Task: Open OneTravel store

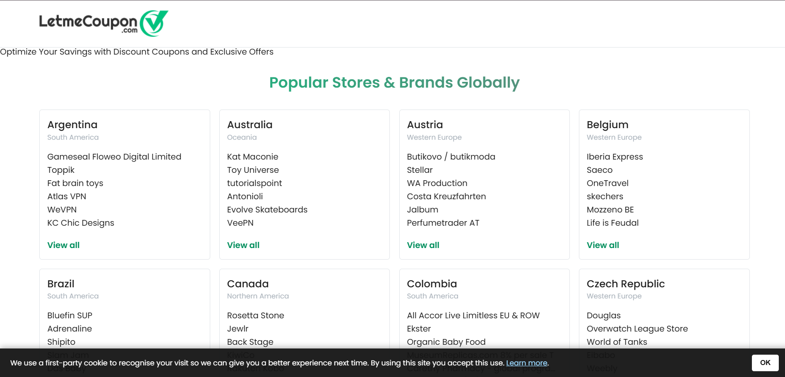Action: click(607, 183)
